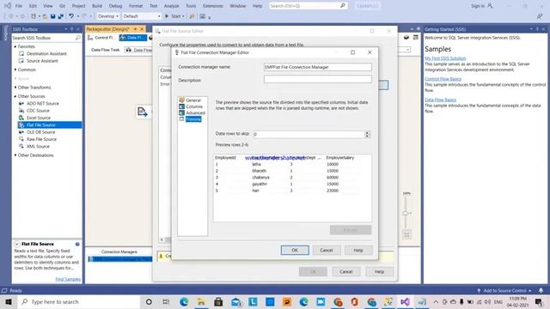Increase Data rows to skip value
The image size is (550, 309).
coord(367,132)
